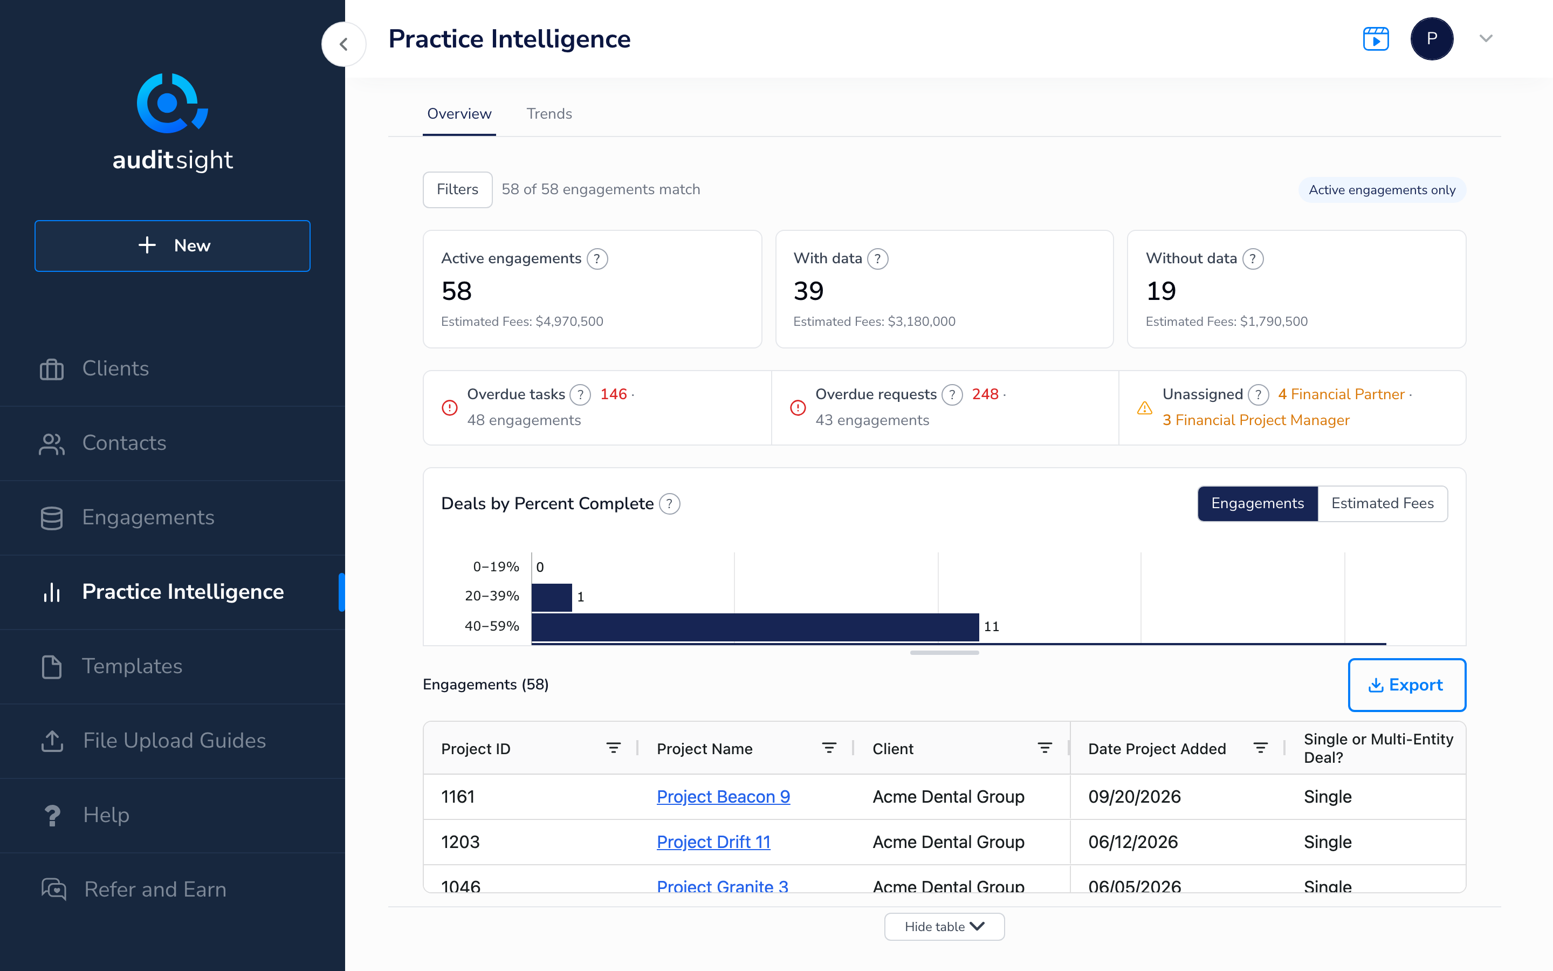Open File Upload Guides in sidebar
The width and height of the screenshot is (1553, 971).
[172, 741]
